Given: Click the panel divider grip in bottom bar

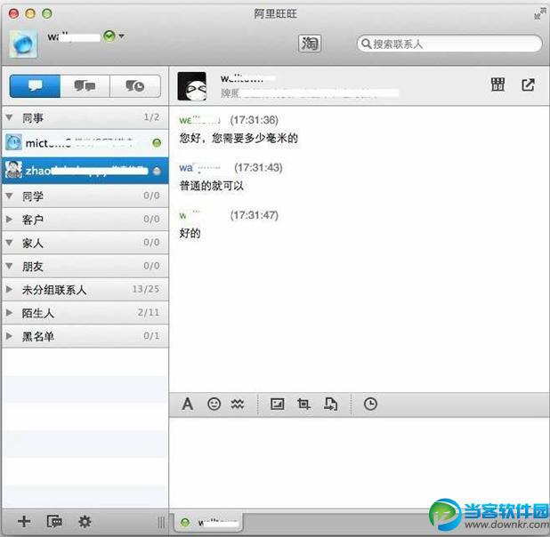Looking at the screenshot, I should pos(162,522).
